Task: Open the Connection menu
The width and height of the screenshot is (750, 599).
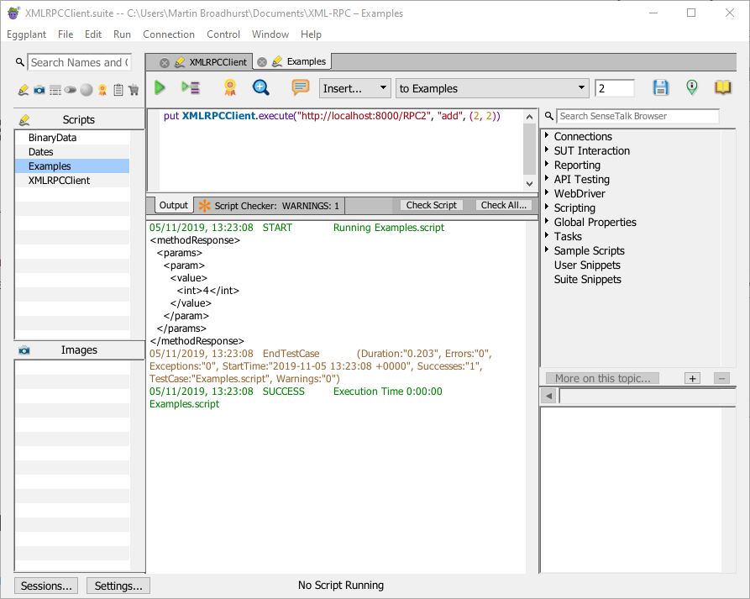Action: (168, 34)
